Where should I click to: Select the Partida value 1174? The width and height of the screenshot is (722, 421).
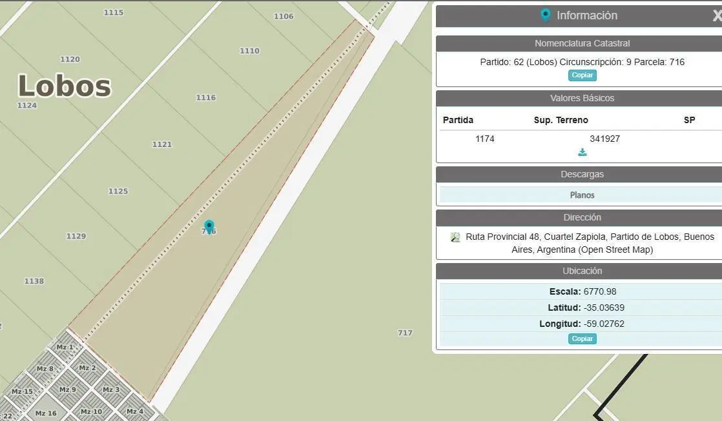coord(485,139)
